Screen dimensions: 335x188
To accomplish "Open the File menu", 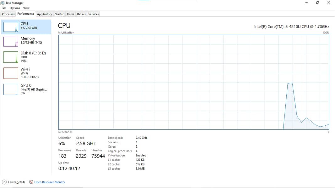I will (x=4, y=8).
